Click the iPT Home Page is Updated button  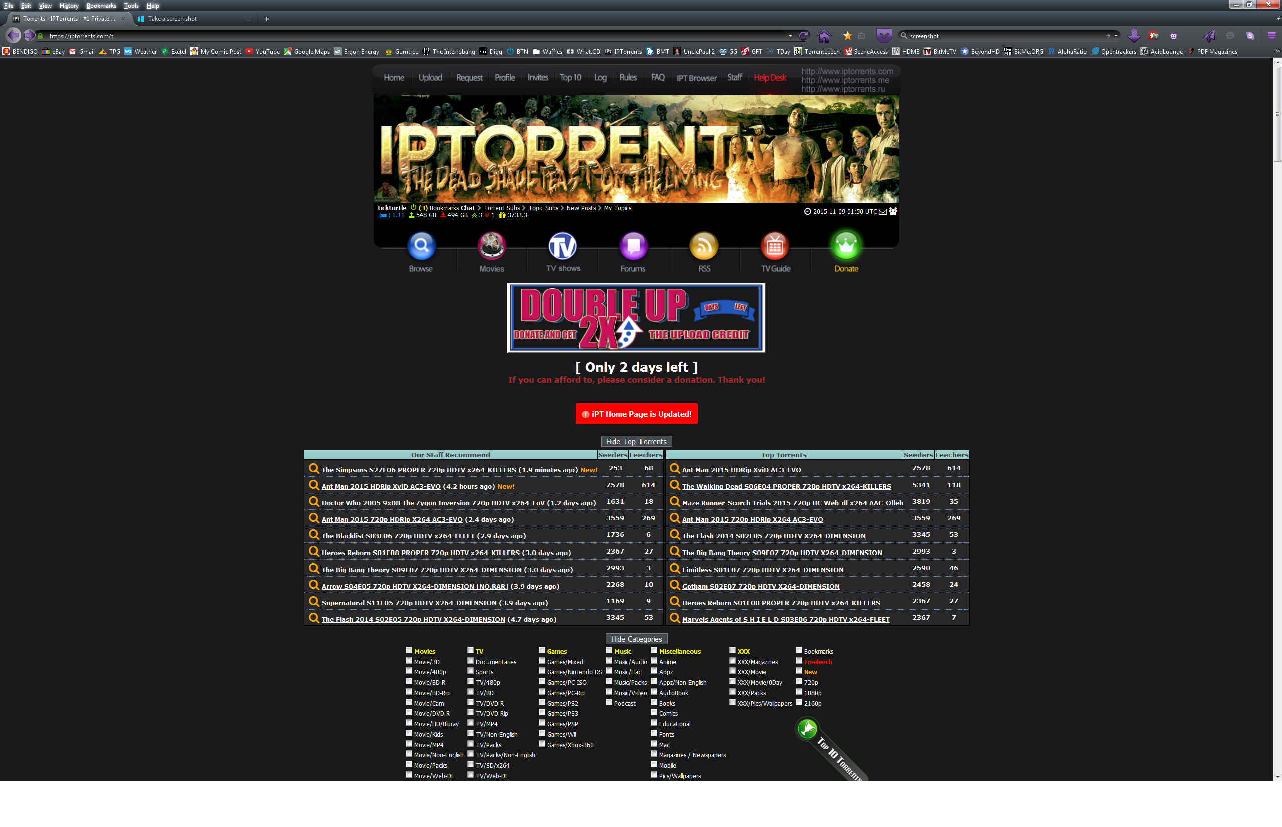[x=636, y=414]
